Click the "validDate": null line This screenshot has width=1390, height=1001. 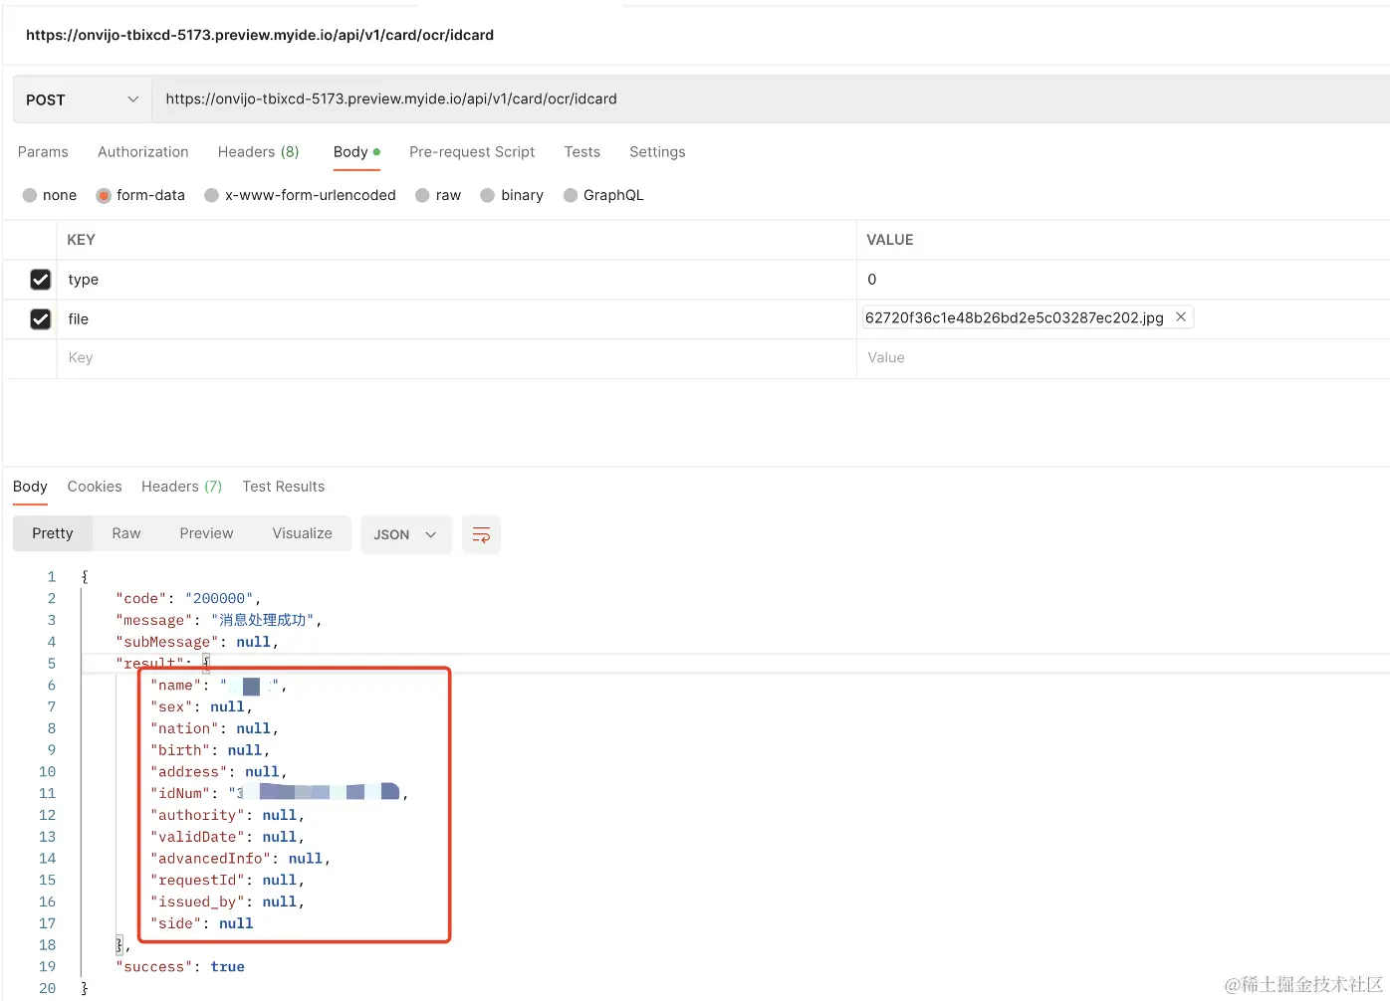228,838
